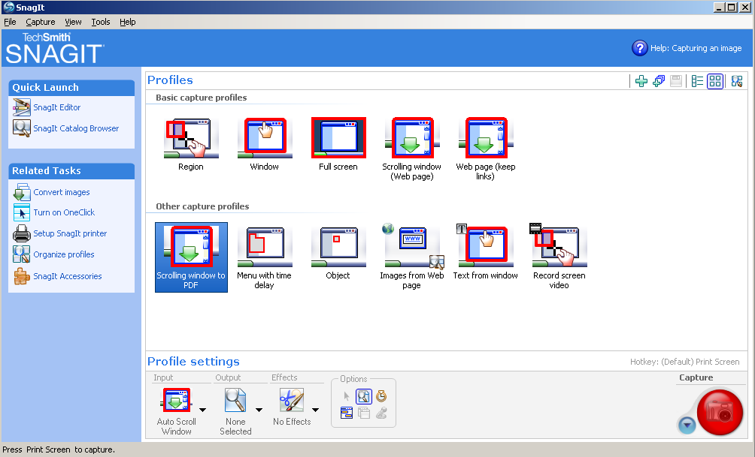The height and width of the screenshot is (457, 755).
Task: Click Organize profiles in Related Tasks
Action: pos(64,254)
